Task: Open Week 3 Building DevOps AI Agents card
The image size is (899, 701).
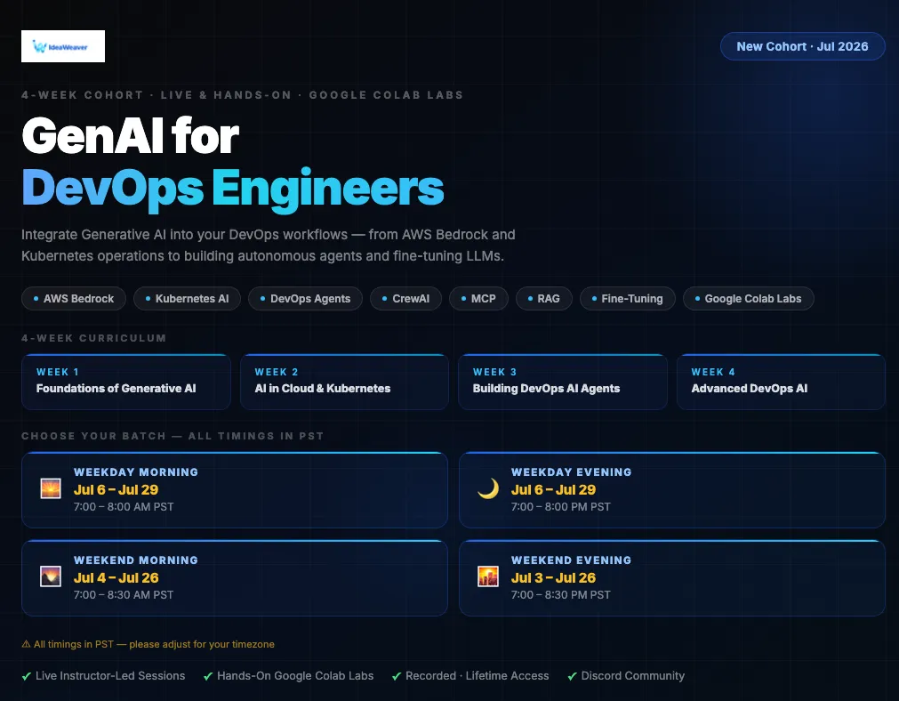Action: pyautogui.click(x=563, y=382)
